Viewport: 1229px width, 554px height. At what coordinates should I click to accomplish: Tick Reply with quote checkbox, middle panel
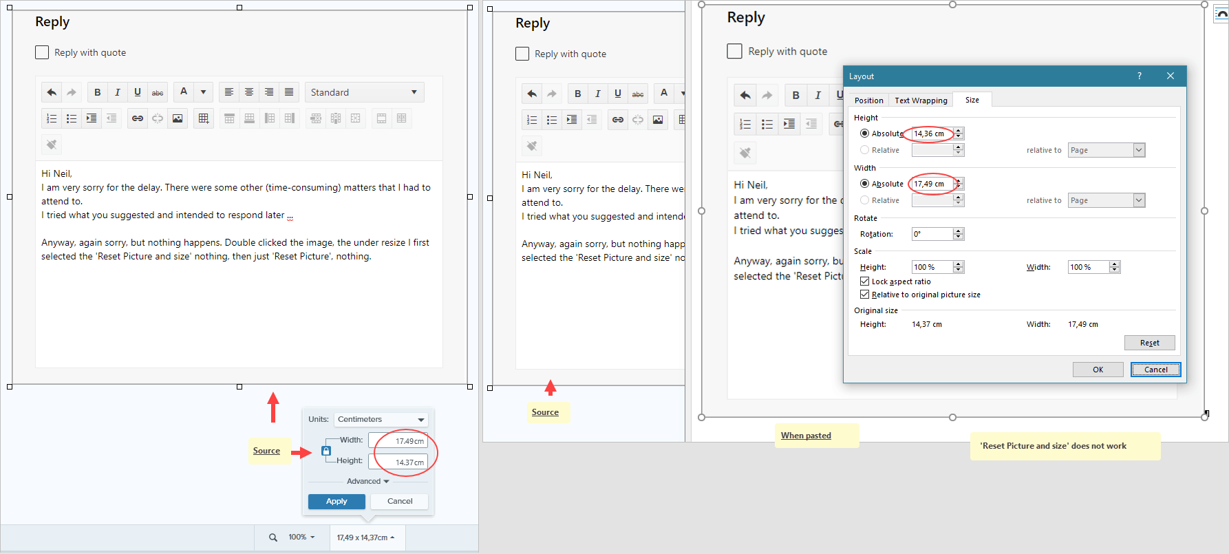[x=522, y=54]
